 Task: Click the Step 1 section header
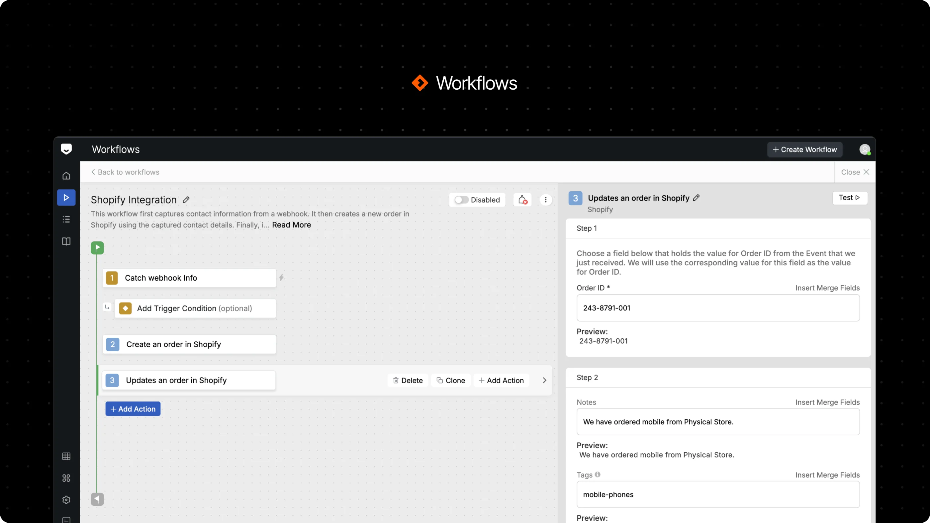coord(718,228)
